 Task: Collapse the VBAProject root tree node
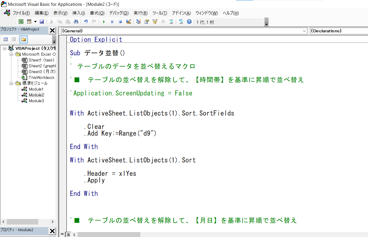click(x=4, y=48)
